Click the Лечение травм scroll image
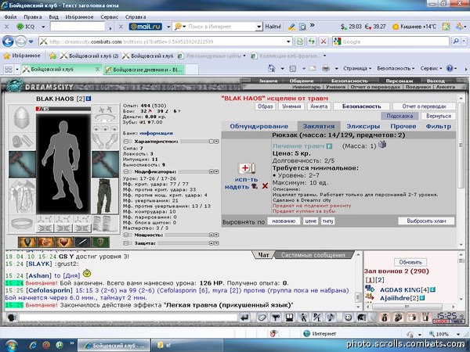Viewport: 470px width, 352px height. point(246,168)
